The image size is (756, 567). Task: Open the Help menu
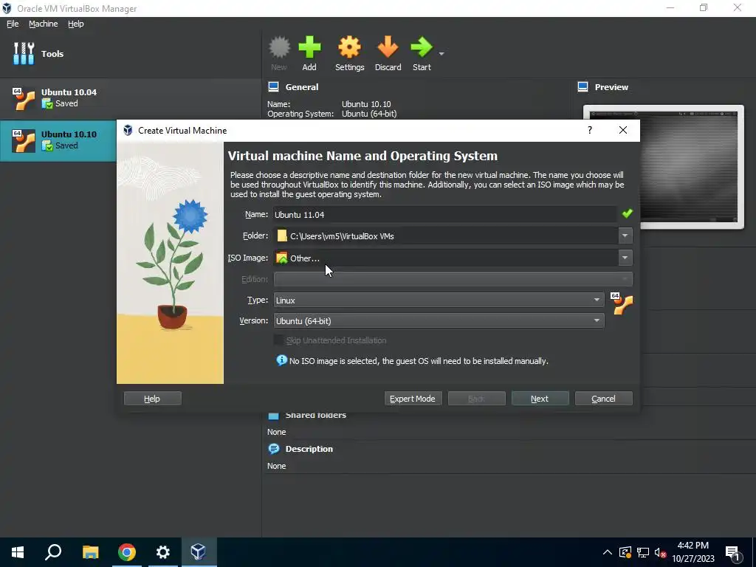pos(76,24)
